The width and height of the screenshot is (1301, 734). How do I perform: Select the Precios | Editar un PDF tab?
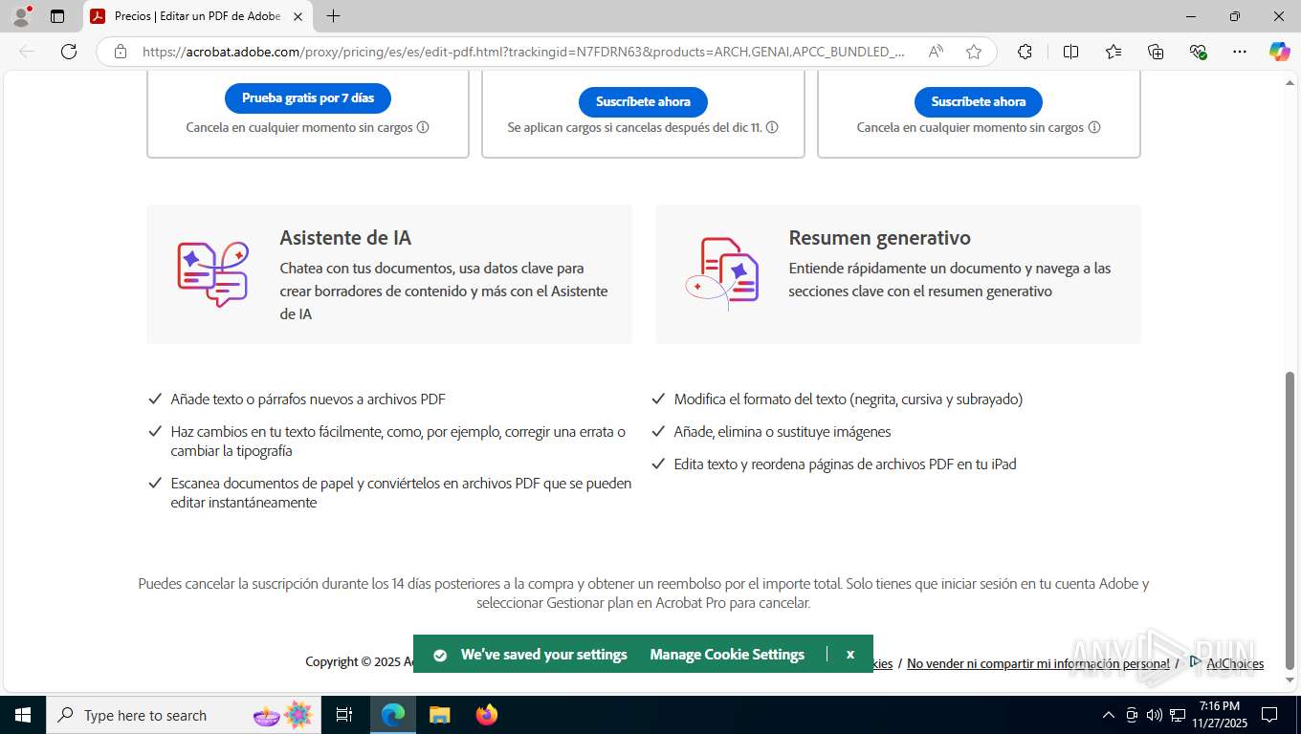pyautogui.click(x=196, y=16)
